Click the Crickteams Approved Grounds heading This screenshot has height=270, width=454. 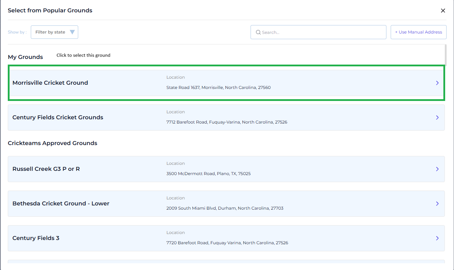coord(52,143)
